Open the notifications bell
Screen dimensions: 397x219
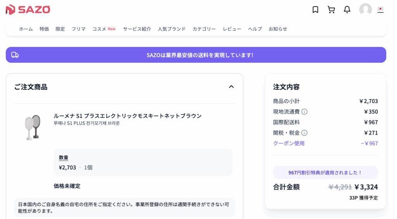pyautogui.click(x=347, y=10)
